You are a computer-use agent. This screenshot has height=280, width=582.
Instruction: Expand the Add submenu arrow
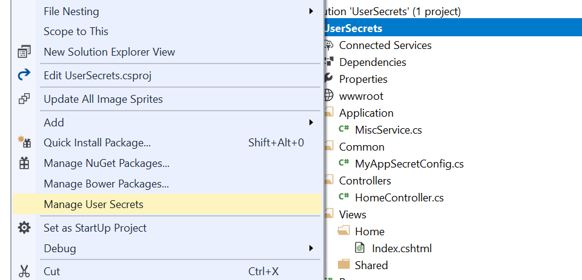point(311,122)
